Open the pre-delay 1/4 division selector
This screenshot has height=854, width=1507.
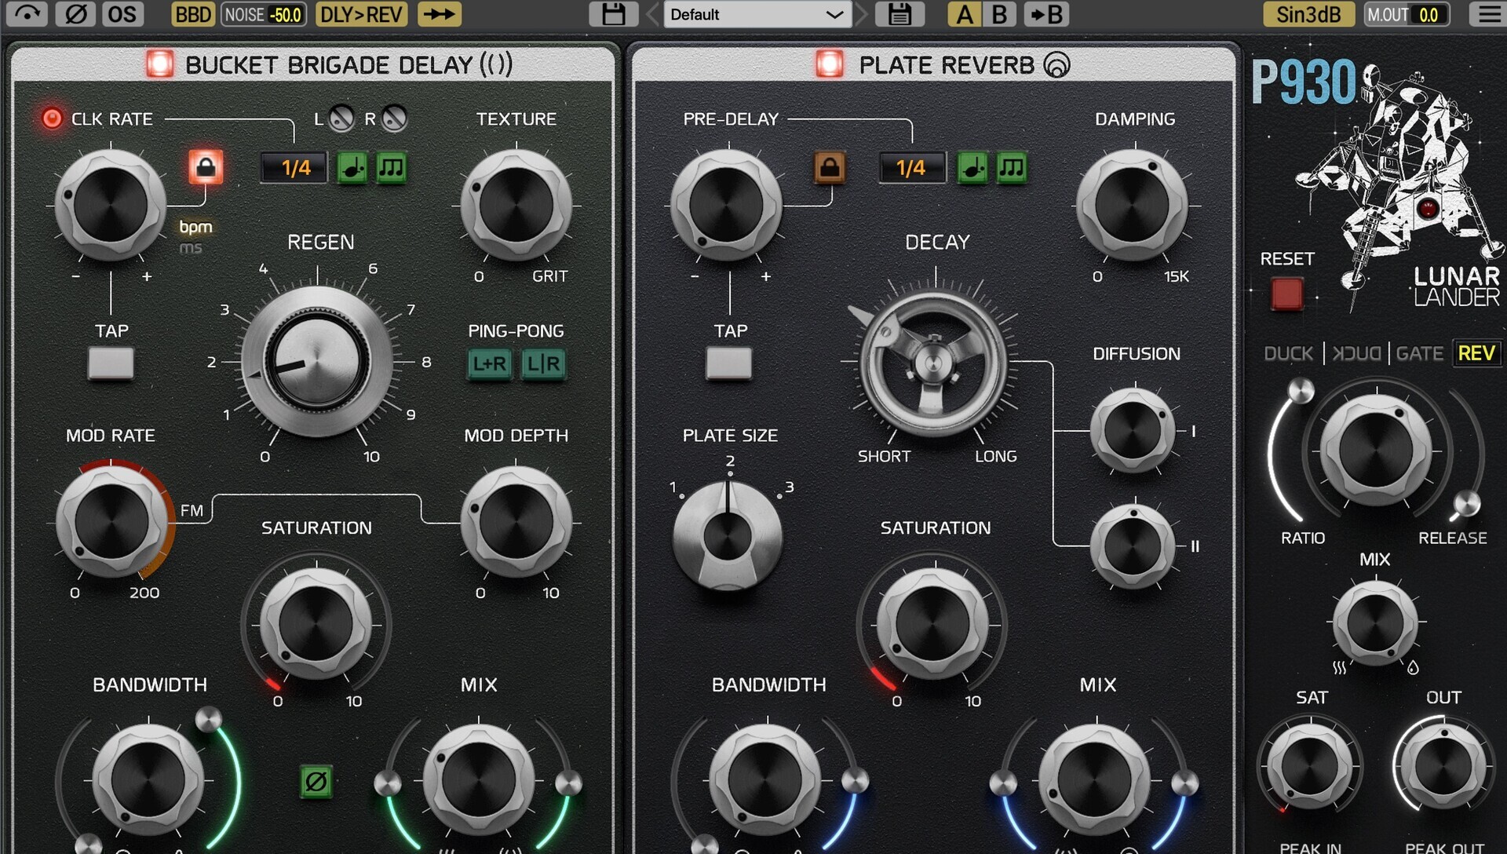tap(911, 168)
